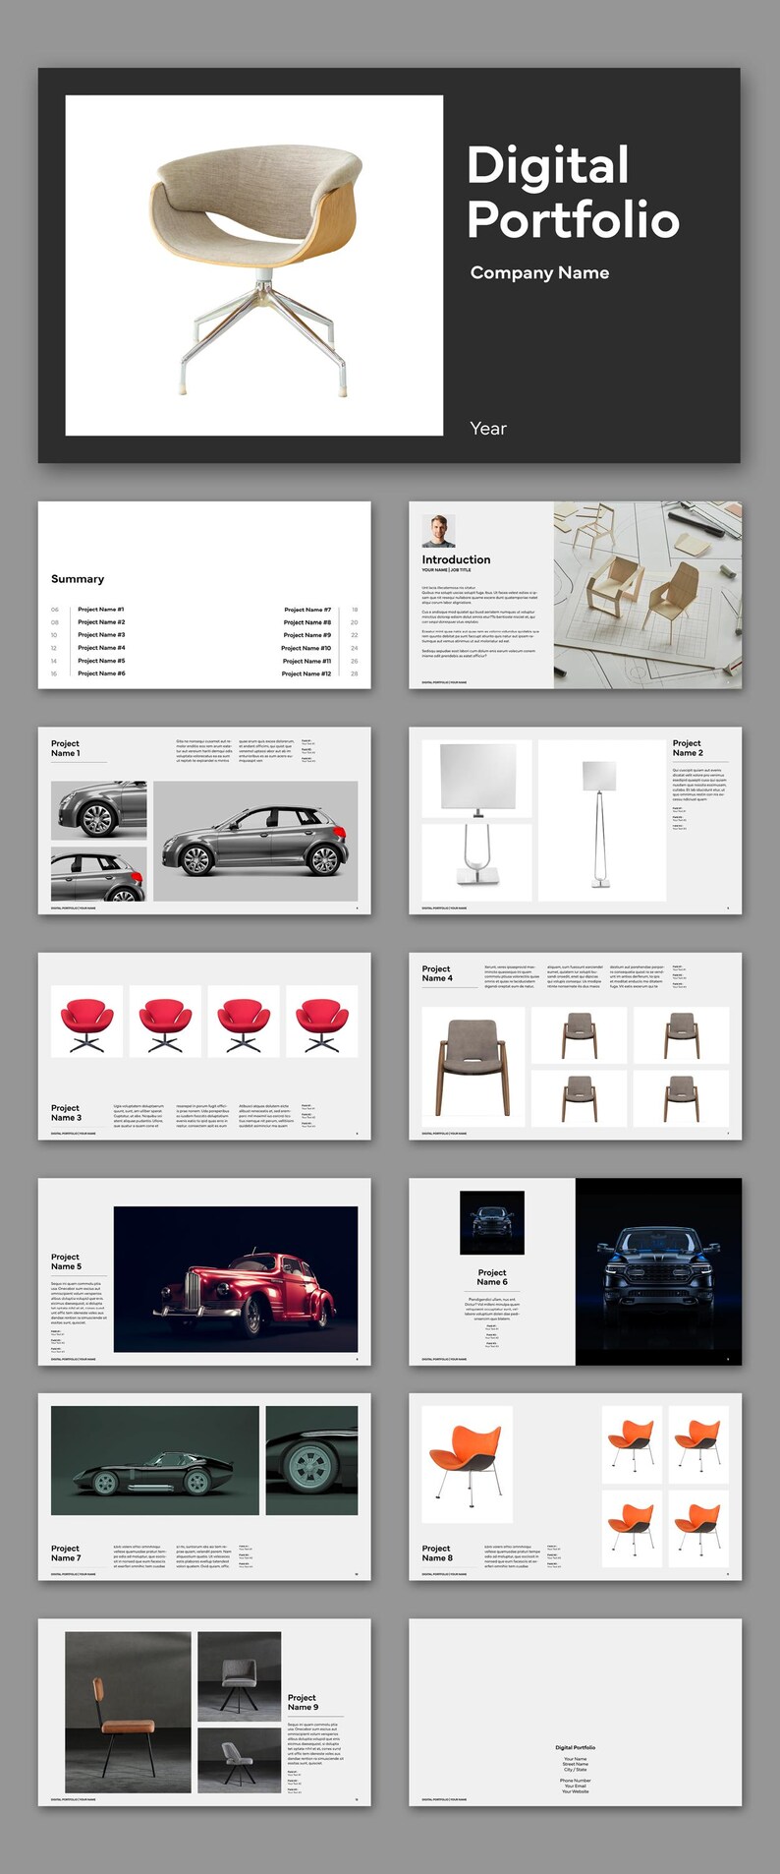Click the profile portrait photo on Introduction page
The width and height of the screenshot is (780, 1874).
coord(438,531)
